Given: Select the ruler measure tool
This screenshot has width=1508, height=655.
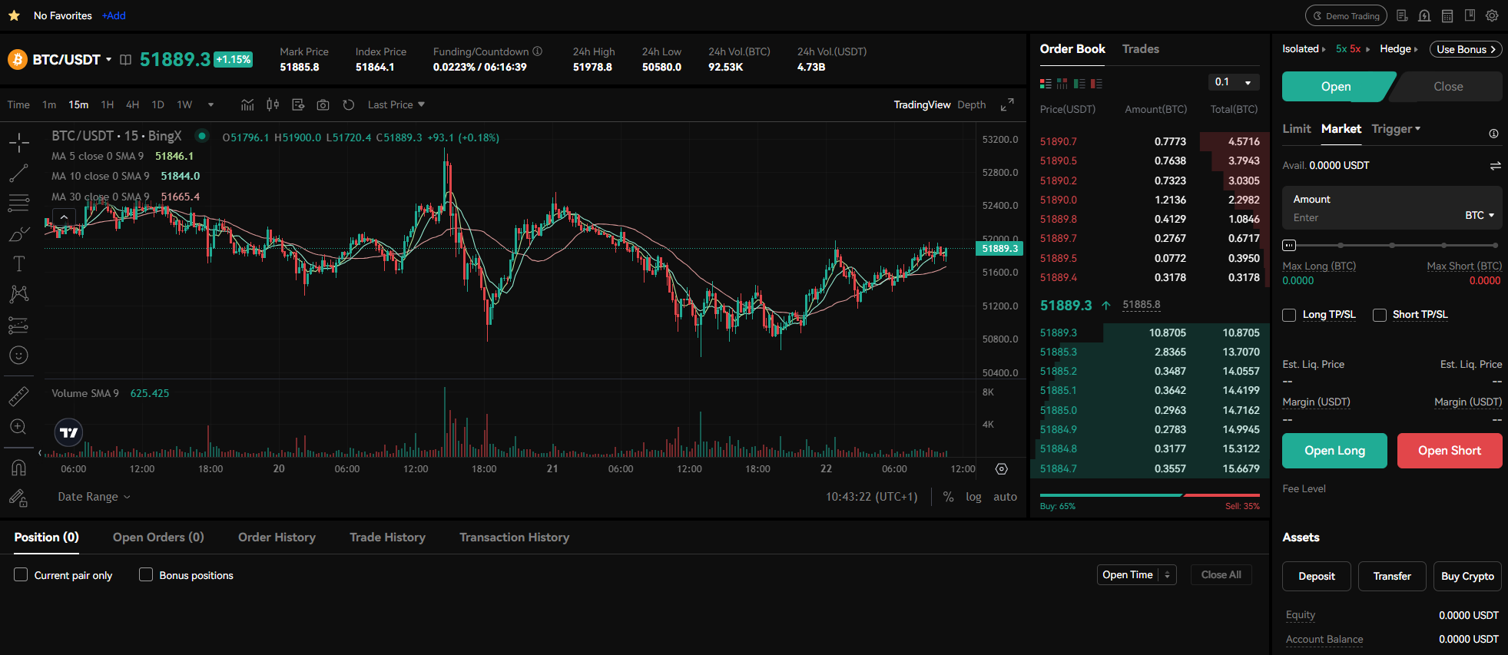Looking at the screenshot, I should (x=19, y=396).
